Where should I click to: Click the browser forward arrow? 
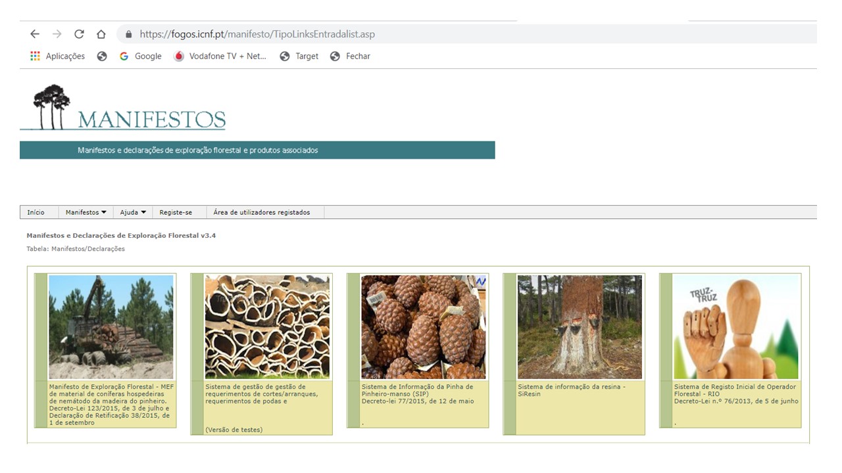coord(57,34)
